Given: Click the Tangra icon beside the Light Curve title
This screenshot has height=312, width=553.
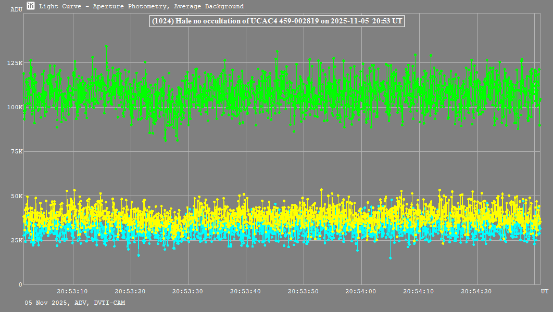Looking at the screenshot, I should pyautogui.click(x=31, y=6).
